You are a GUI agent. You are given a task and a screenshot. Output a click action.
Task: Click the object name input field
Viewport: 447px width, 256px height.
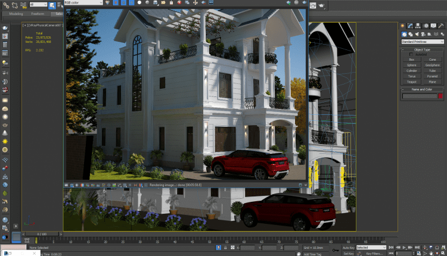click(x=420, y=96)
